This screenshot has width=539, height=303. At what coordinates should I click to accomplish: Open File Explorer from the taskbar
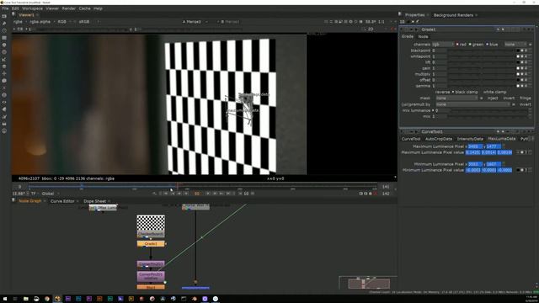pyautogui.click(x=26, y=299)
